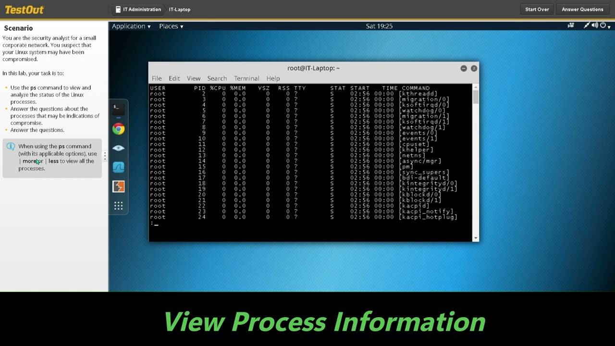Click the USER column header
This screenshot has height=346, width=615.
click(158, 88)
